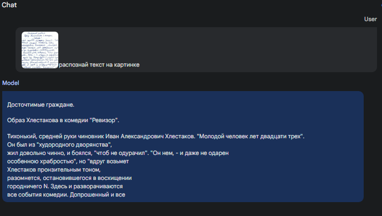Click the line starting "разомнется, остановившегося"
382x216 pixels.
(69, 178)
